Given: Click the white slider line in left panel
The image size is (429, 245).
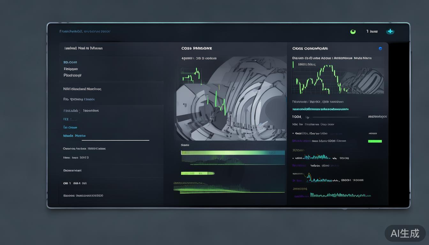Looking at the screenshot, I should (115, 140).
